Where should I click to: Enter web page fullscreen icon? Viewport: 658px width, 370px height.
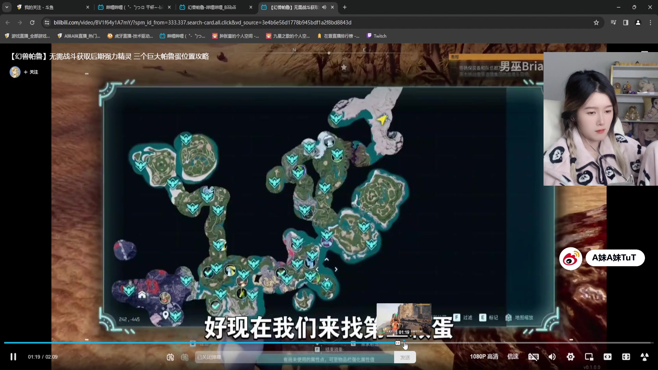point(626,357)
